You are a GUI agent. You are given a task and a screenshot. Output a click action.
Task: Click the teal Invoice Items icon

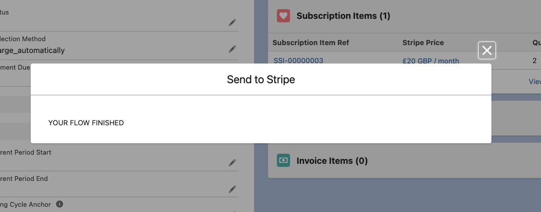click(x=283, y=161)
